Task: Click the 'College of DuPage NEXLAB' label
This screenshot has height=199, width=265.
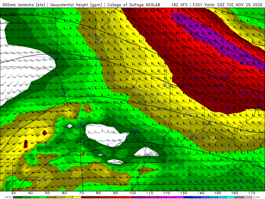Action: (x=134, y=5)
